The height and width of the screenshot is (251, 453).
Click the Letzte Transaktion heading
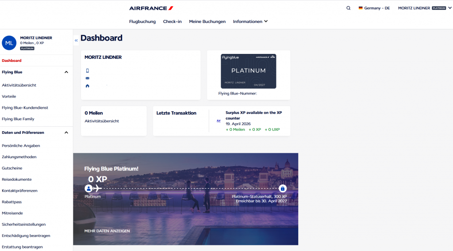pos(176,113)
